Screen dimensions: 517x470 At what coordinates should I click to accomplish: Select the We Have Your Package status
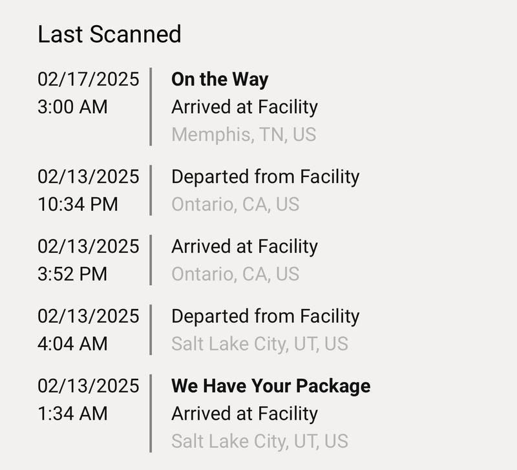coord(271,386)
